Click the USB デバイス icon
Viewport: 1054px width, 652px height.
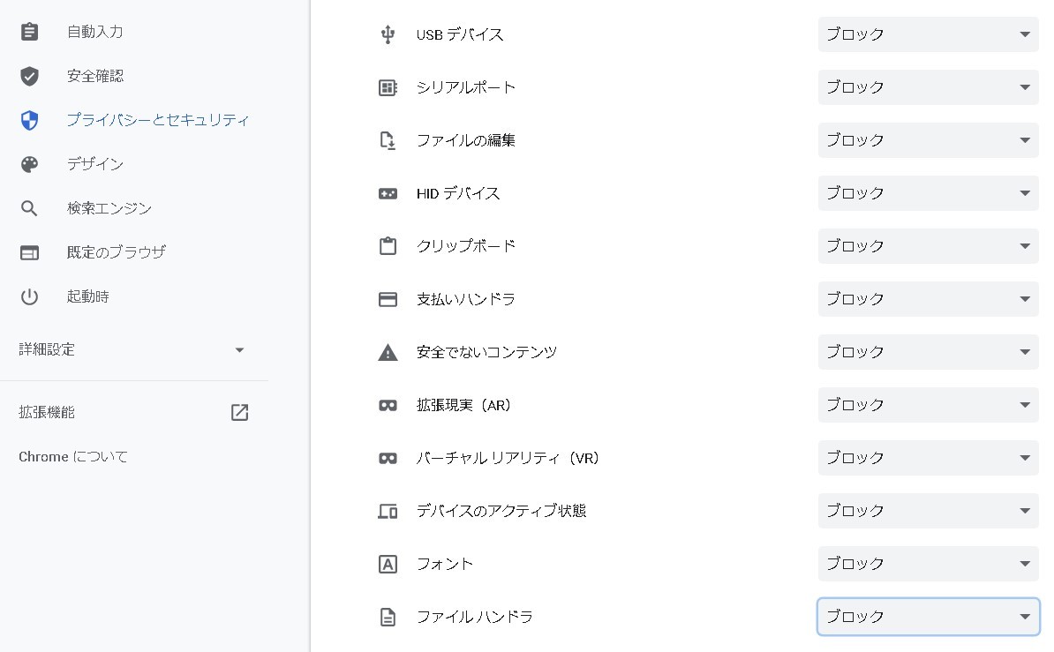pos(388,34)
